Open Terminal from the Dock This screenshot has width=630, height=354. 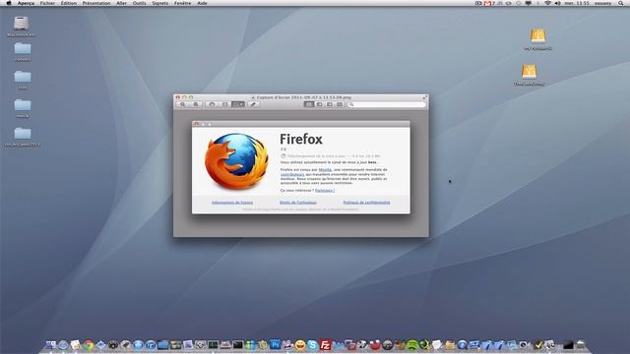point(238,345)
